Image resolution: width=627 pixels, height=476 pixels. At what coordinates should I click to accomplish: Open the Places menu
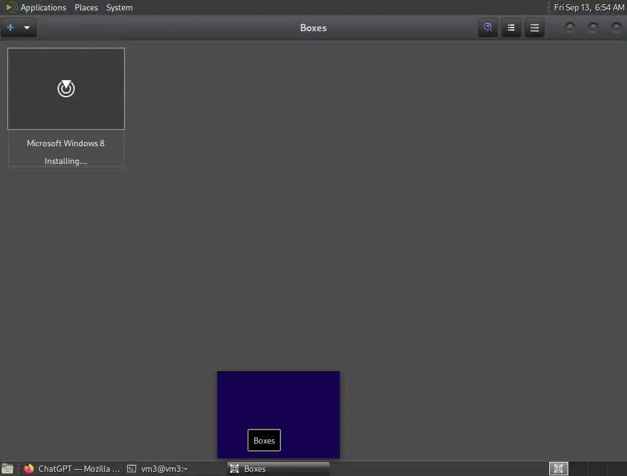tap(86, 7)
